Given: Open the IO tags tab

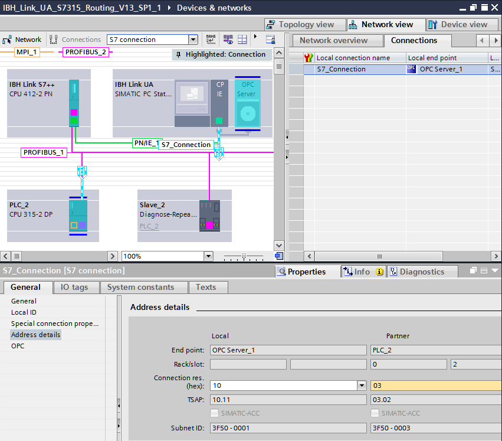Looking at the screenshot, I should coord(74,288).
